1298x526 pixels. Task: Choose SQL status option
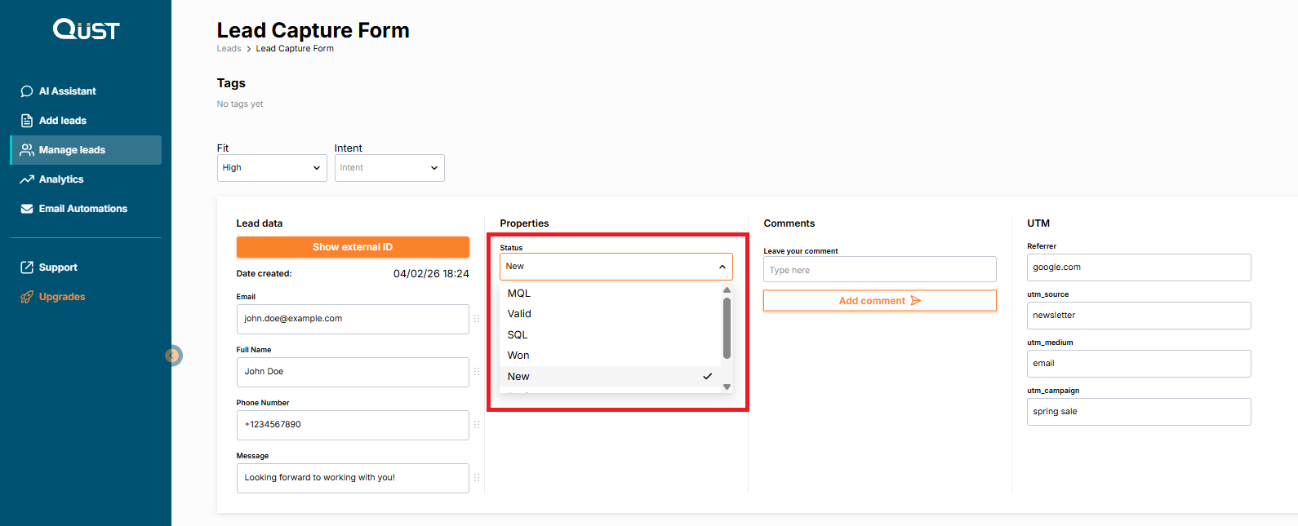pos(518,335)
